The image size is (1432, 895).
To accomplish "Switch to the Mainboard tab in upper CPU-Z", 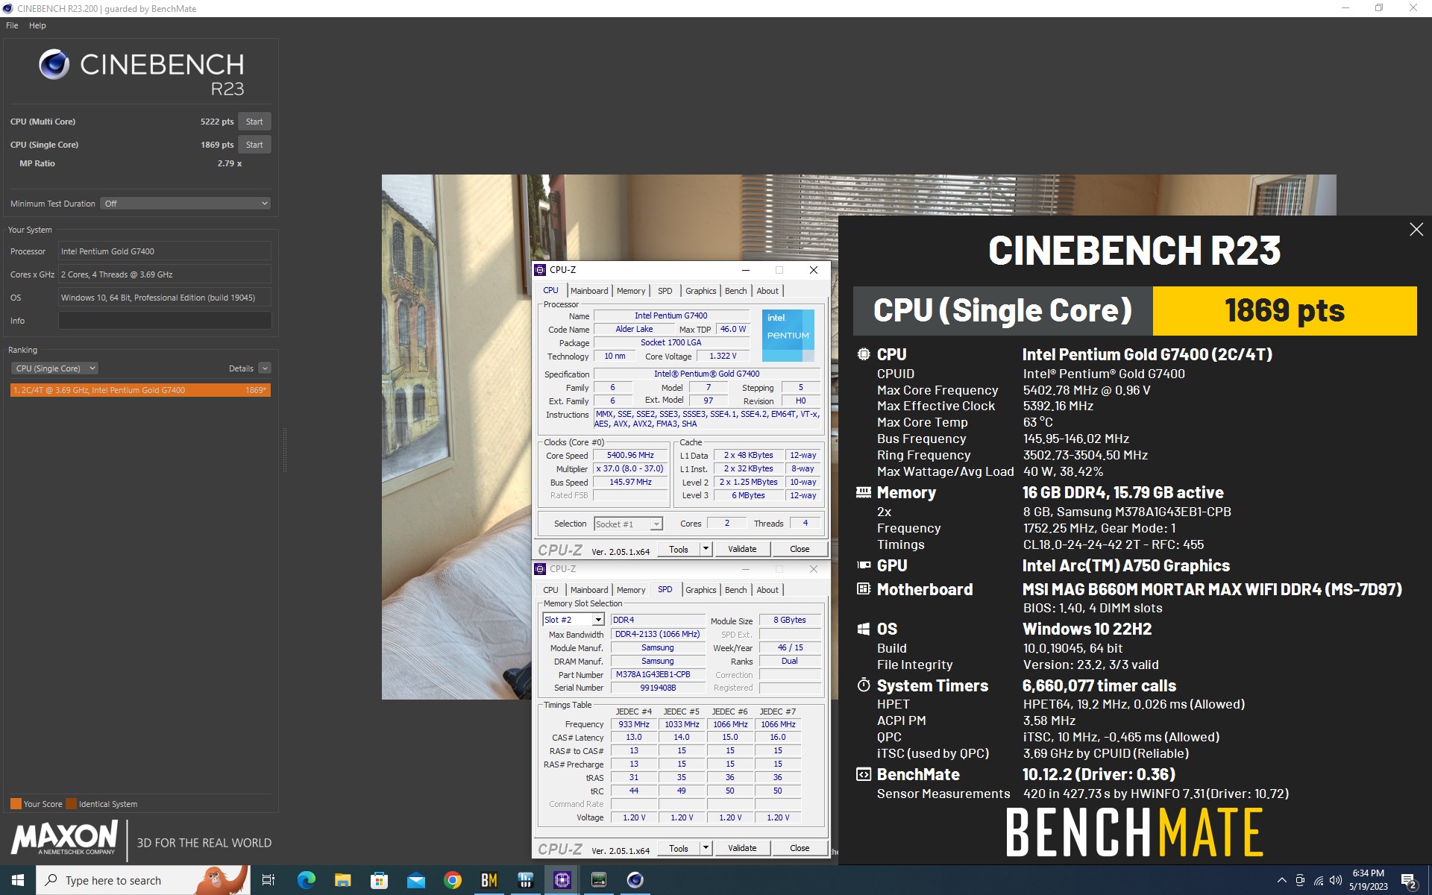I will tap(589, 291).
